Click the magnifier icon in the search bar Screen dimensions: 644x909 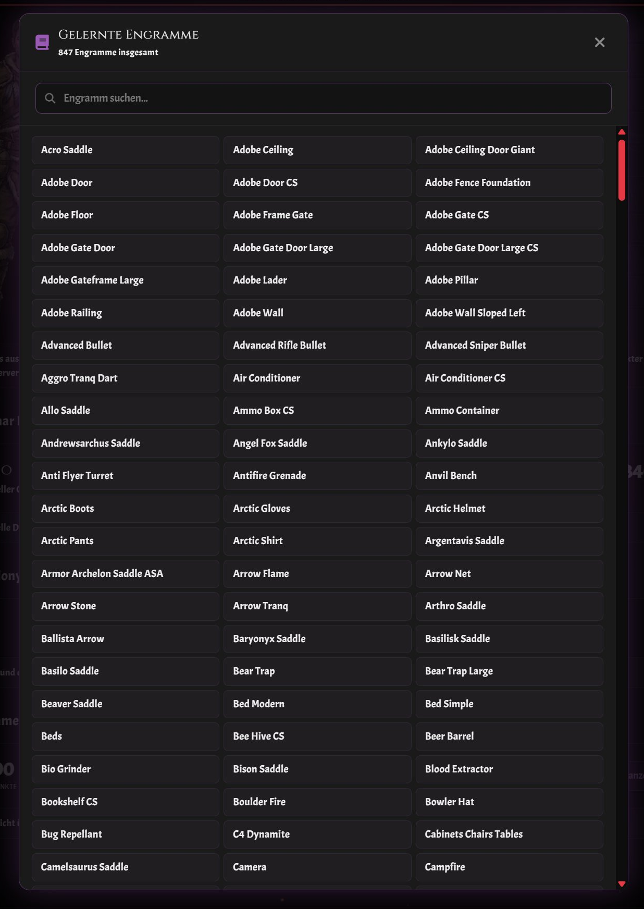coord(50,98)
